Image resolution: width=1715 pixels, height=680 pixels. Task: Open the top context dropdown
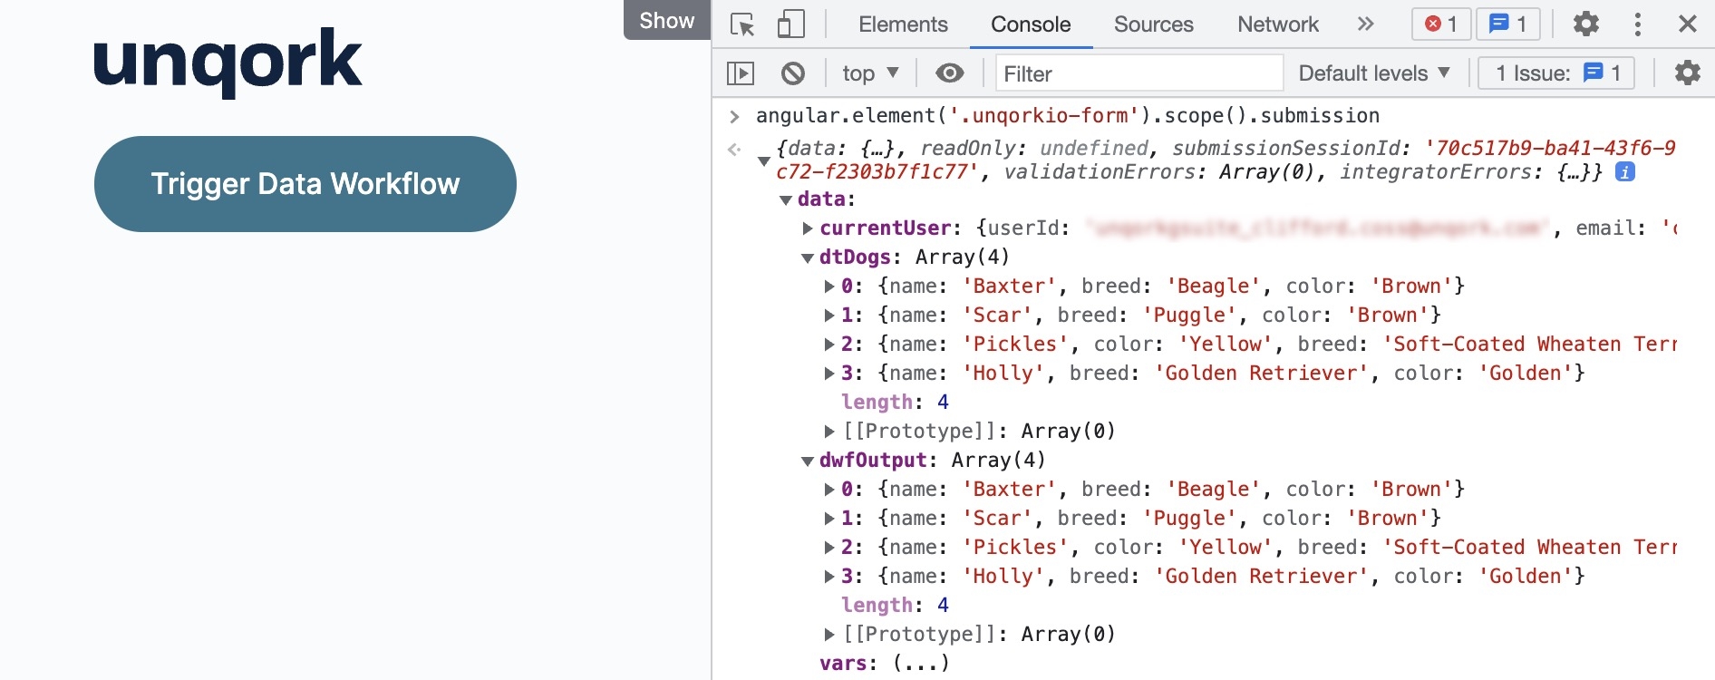coord(869,73)
